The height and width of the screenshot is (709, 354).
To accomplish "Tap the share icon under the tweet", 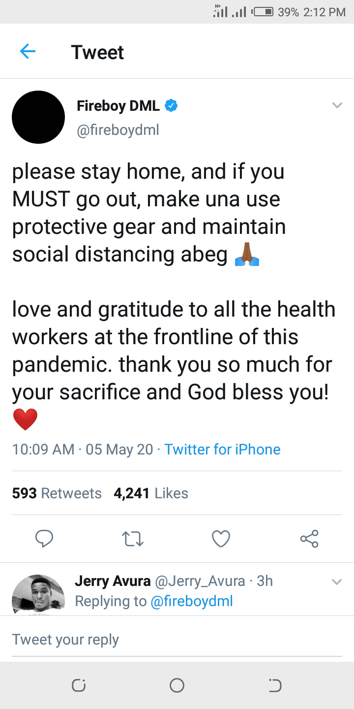I will pos(309,539).
